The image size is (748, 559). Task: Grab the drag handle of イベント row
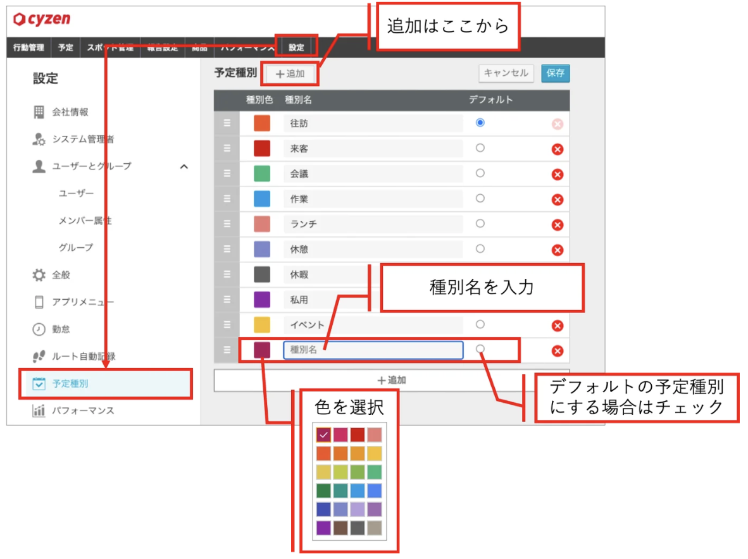[x=227, y=325]
